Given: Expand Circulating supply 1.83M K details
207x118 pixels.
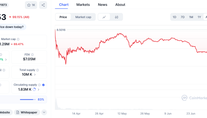Looking at the screenshot, I should point(39,89).
